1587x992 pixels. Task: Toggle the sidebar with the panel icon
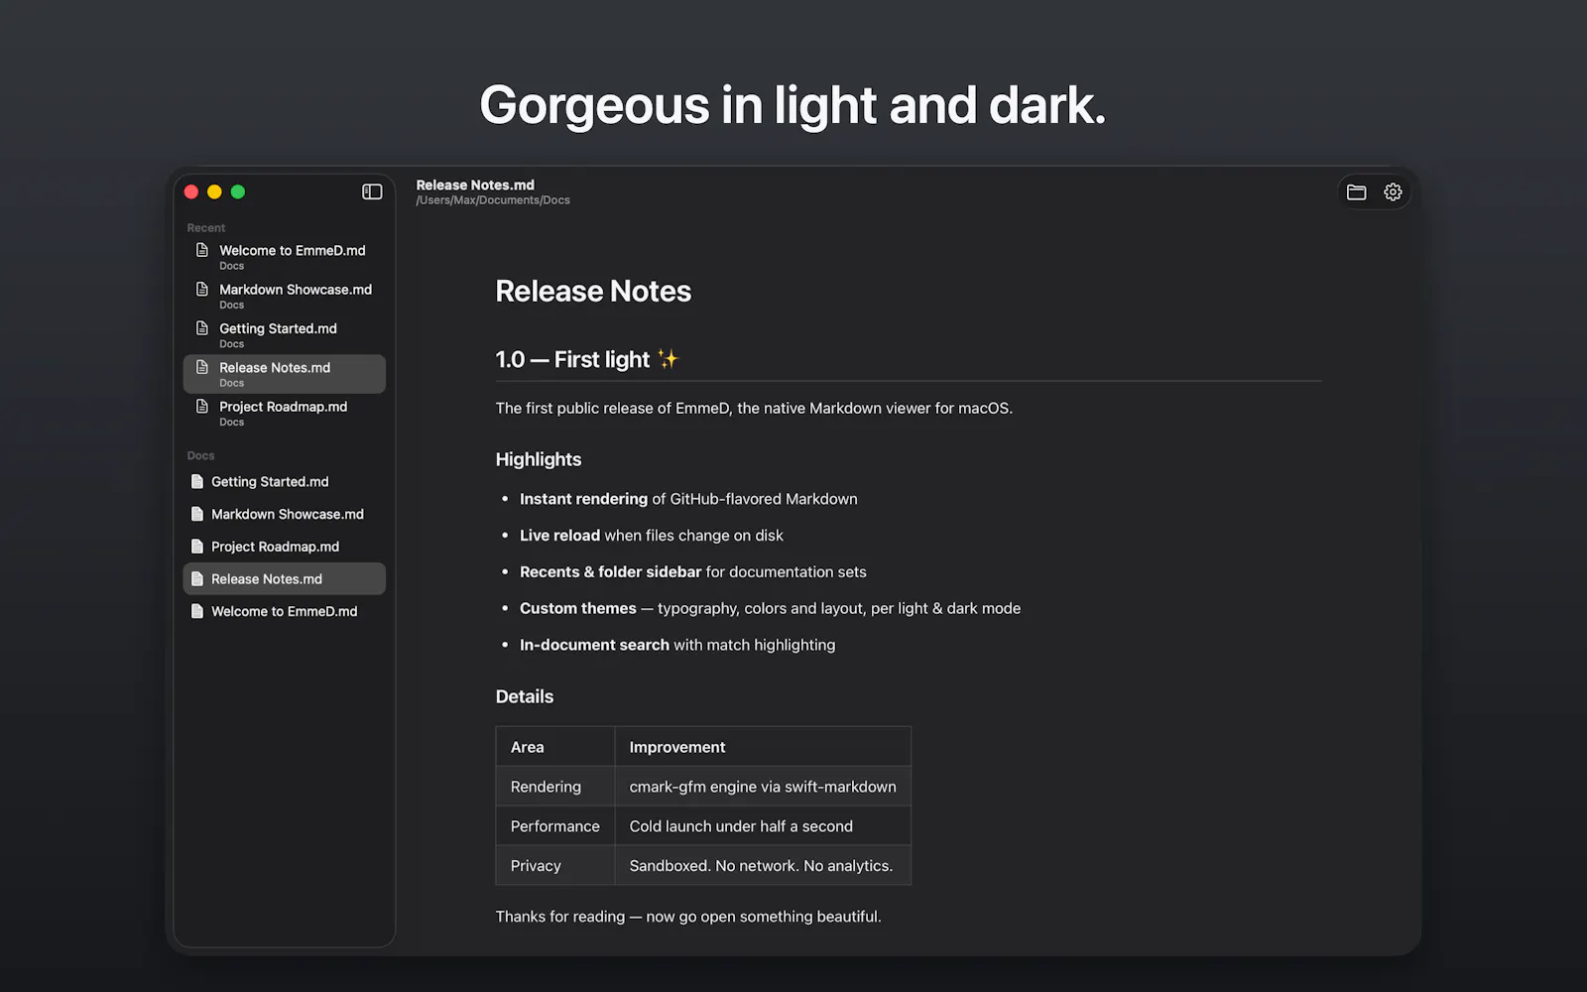[x=372, y=191]
